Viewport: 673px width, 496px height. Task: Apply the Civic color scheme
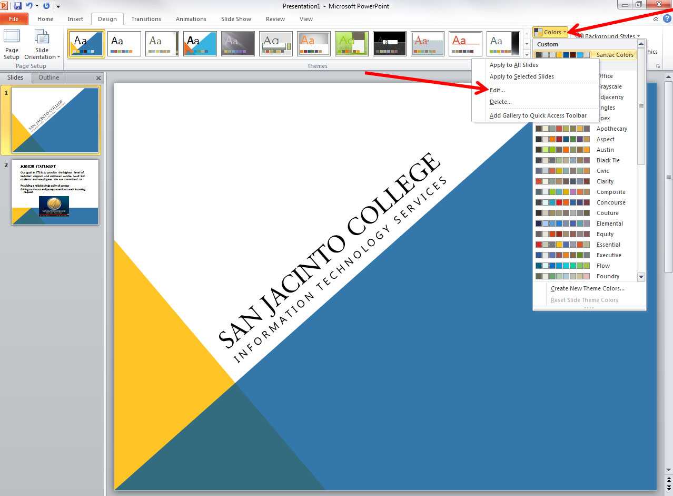pos(585,171)
